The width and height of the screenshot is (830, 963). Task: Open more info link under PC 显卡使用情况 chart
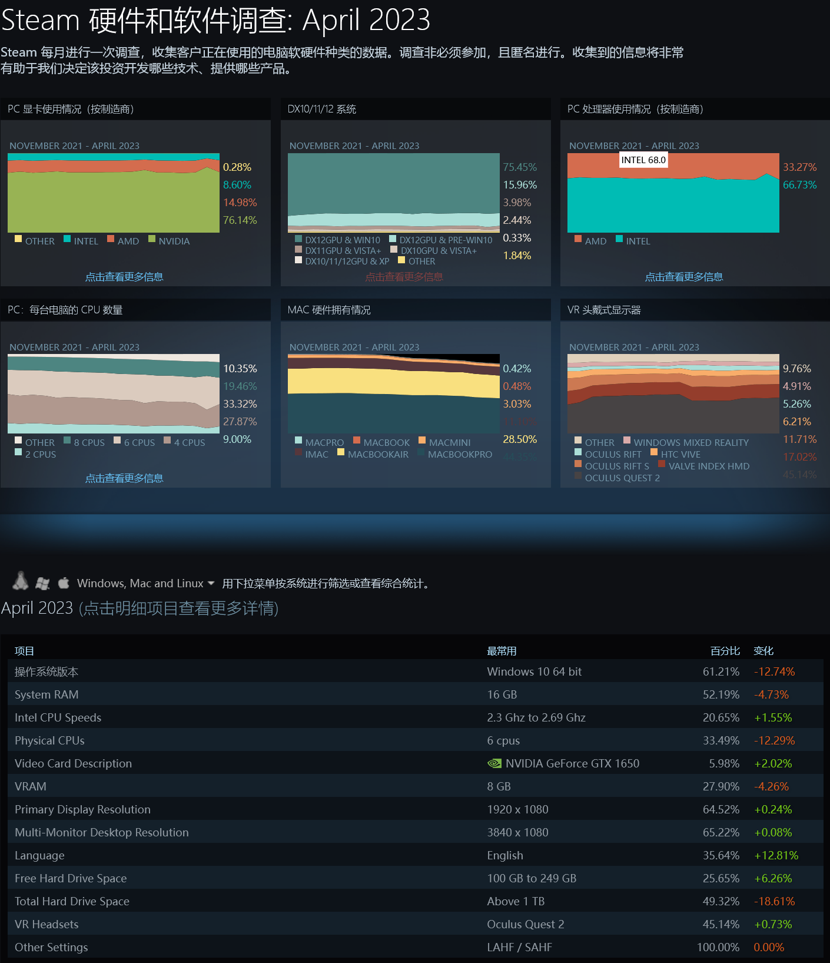[x=124, y=277]
